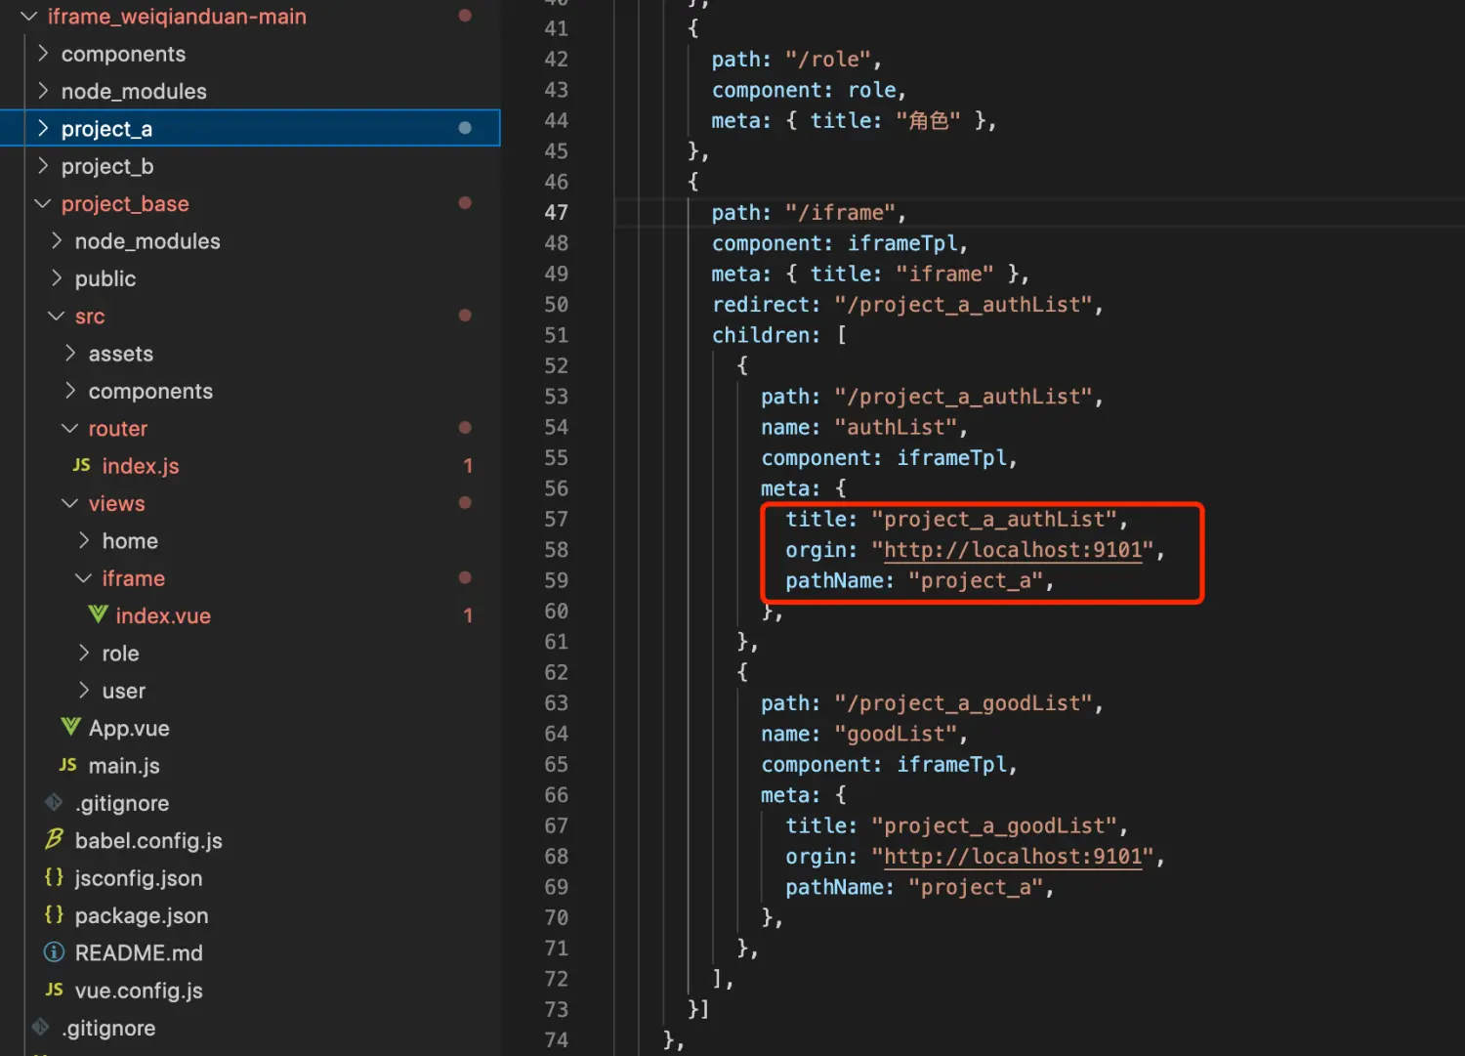Click the JS icon beside router index.js

point(81,466)
